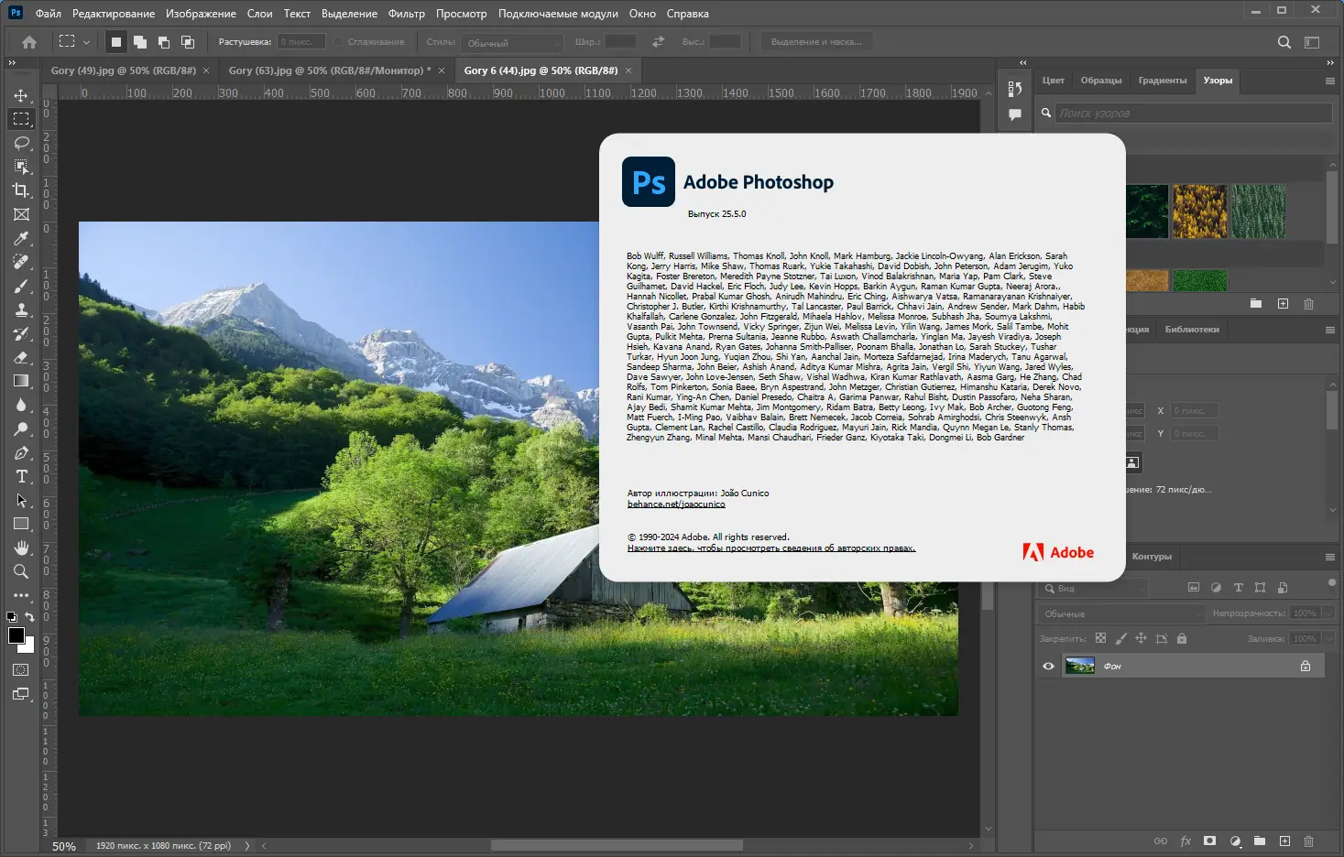Select the Crop tool
The image size is (1344, 857).
point(22,190)
